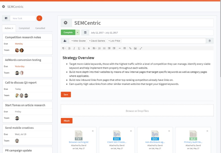The width and height of the screenshot is (221, 153).
Task: Toggle underline formatting
Action: click(x=79, y=48)
